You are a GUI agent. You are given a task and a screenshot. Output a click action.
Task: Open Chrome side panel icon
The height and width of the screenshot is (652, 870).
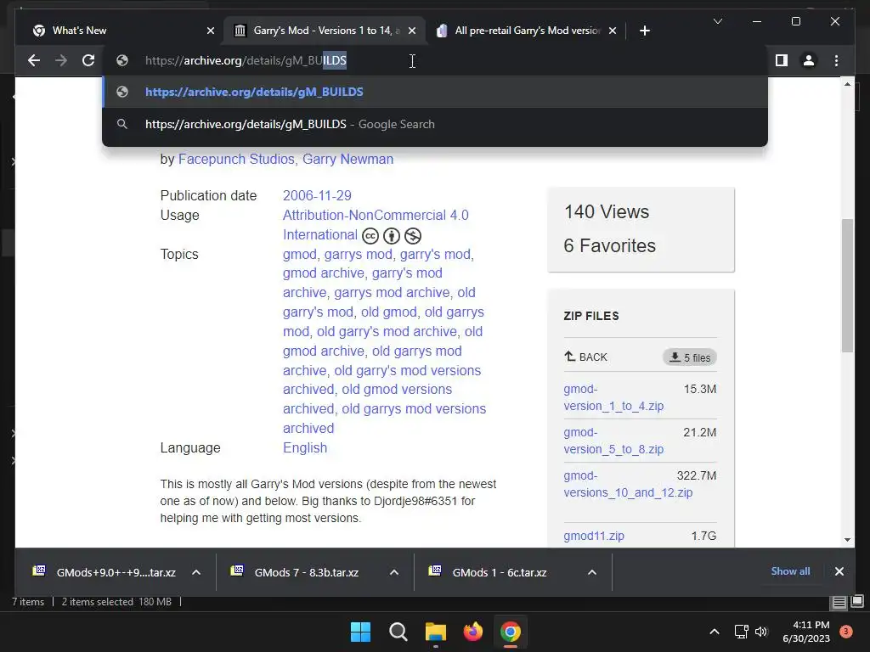[782, 60]
